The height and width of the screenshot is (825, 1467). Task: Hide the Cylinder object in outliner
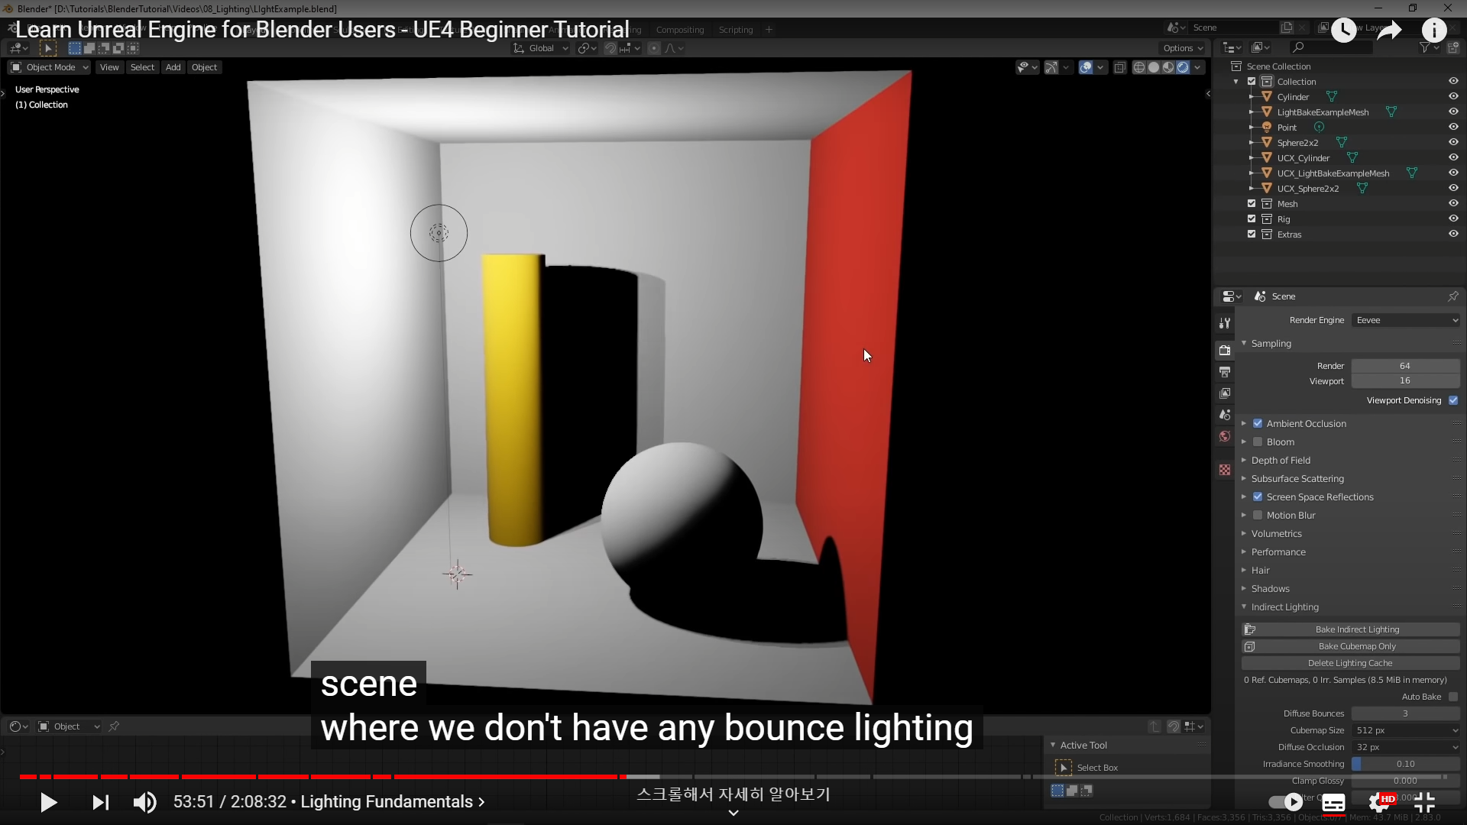[x=1453, y=97]
